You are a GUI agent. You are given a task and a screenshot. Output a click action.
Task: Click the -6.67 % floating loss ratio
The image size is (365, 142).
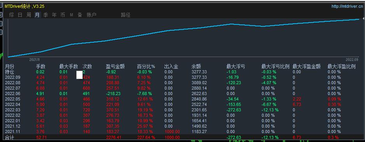point(269,104)
